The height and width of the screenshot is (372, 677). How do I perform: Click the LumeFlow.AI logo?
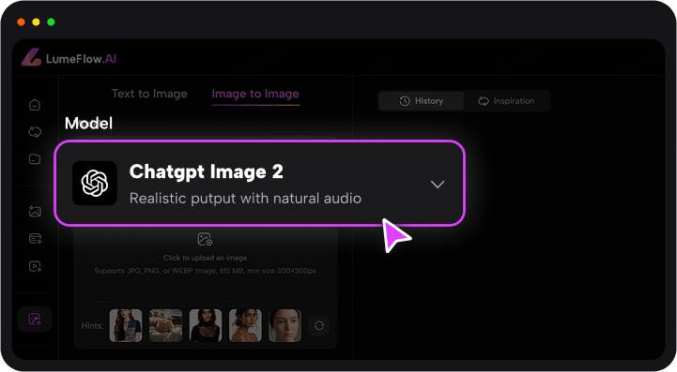(69, 57)
